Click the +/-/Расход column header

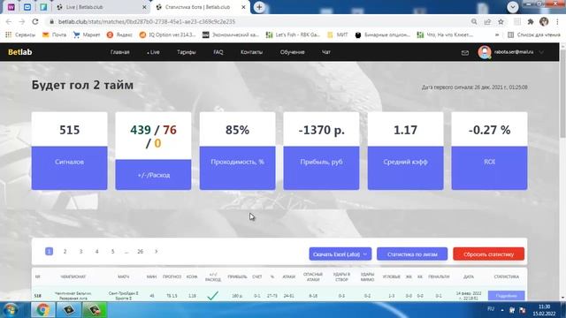click(213, 276)
